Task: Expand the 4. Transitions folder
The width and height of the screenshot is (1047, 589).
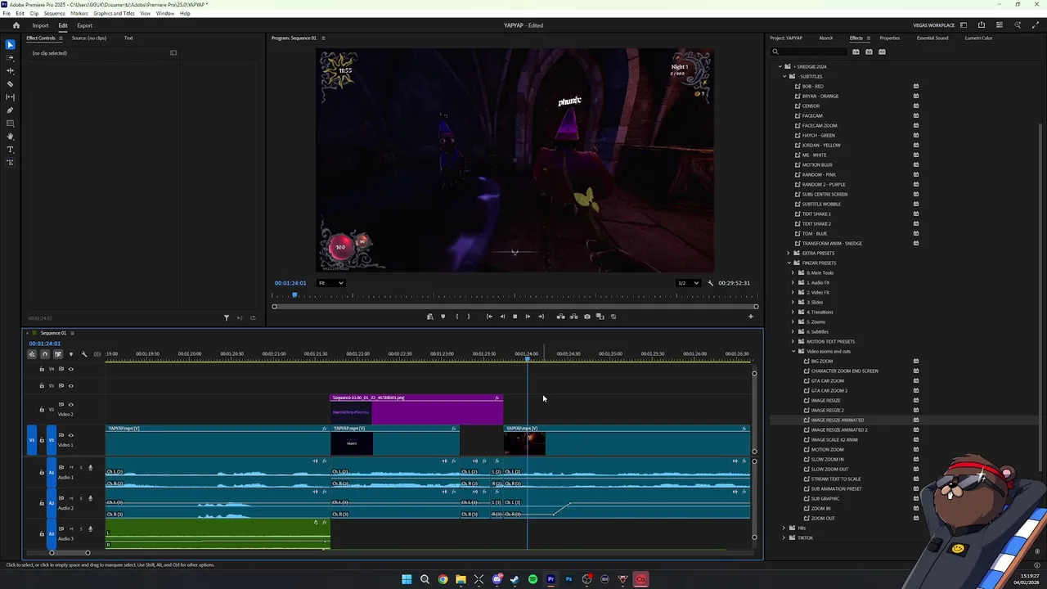Action: coord(793,312)
